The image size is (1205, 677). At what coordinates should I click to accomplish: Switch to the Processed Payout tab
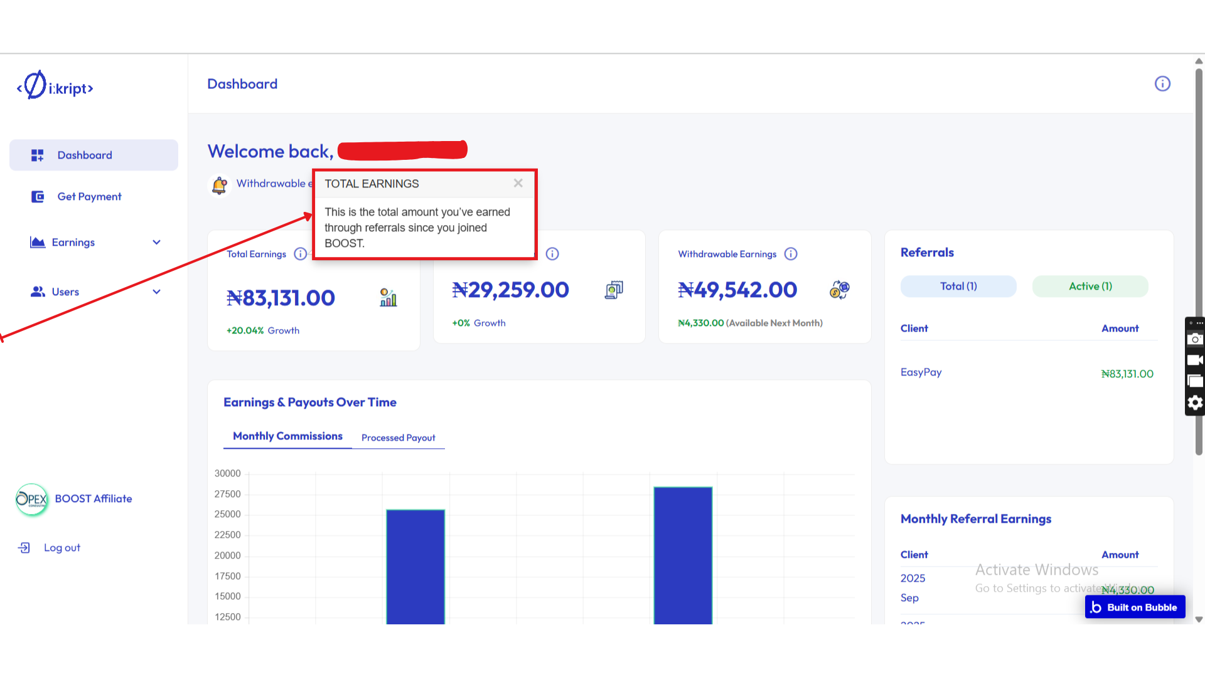(x=398, y=438)
